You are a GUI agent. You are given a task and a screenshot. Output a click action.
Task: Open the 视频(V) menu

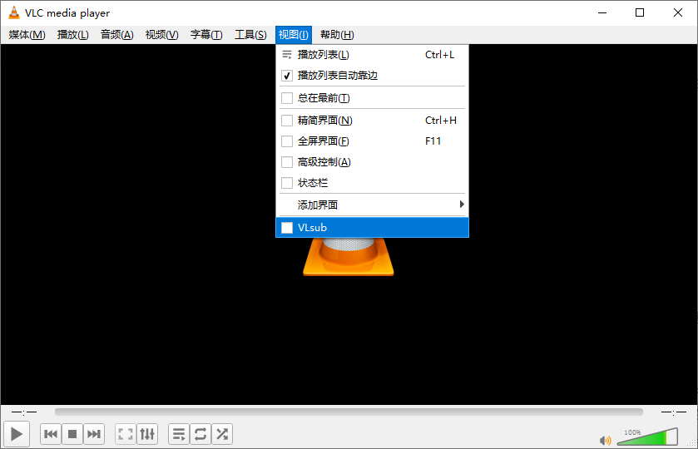(x=162, y=35)
